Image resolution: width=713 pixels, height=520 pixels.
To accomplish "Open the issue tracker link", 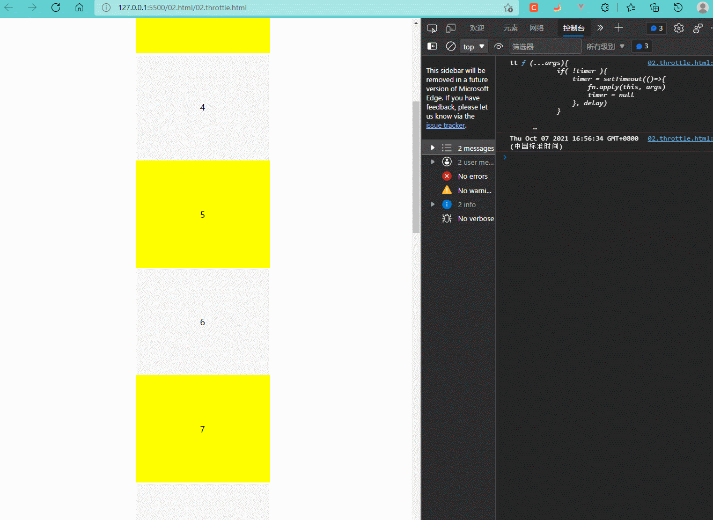I will click(x=445, y=126).
